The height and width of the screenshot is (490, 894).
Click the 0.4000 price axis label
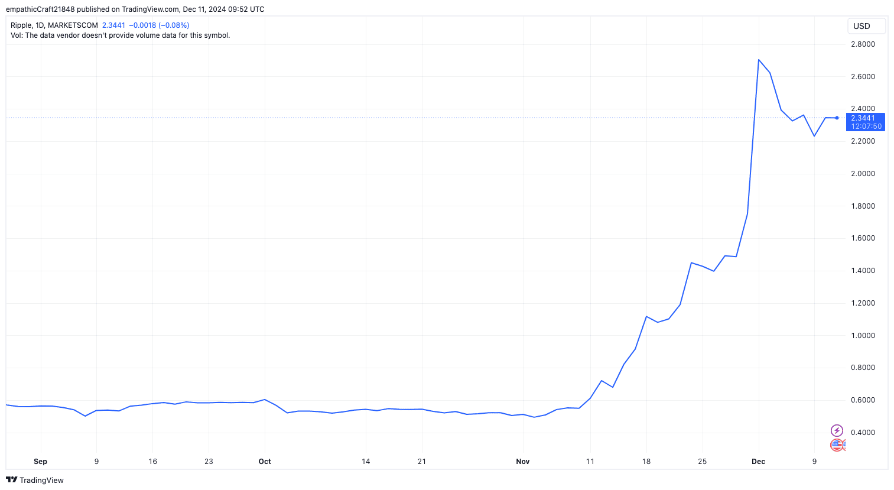coord(863,433)
